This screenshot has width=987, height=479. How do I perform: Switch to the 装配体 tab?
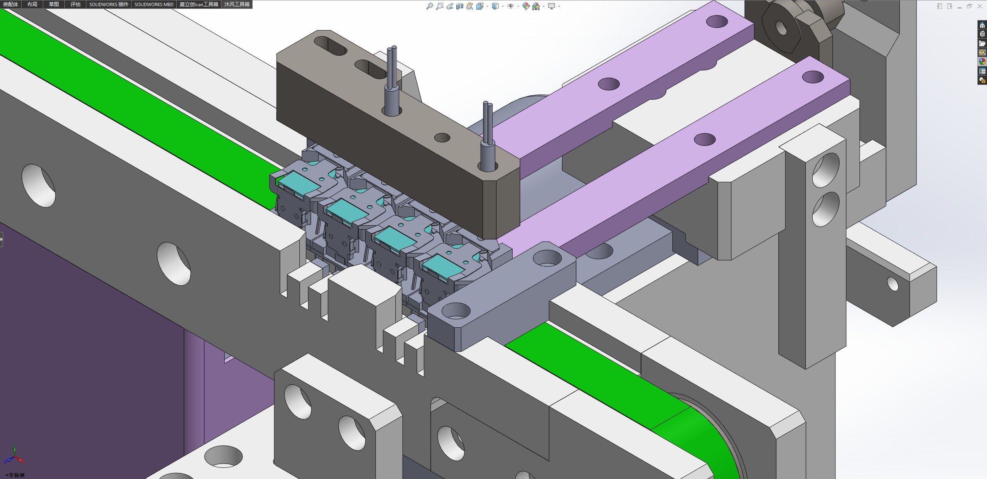click(x=11, y=4)
